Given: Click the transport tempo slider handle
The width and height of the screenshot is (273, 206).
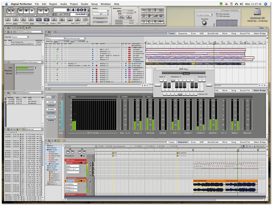Looking at the screenshot, I should point(35,16).
